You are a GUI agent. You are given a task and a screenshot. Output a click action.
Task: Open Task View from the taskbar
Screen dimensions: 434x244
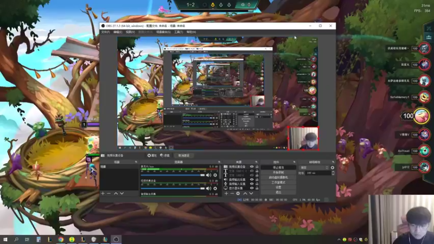click(x=27, y=239)
